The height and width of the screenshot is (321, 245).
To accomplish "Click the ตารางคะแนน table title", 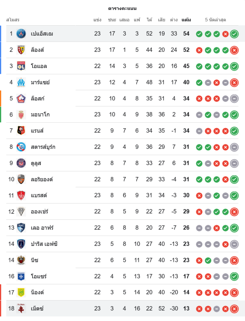I will 122,8.
